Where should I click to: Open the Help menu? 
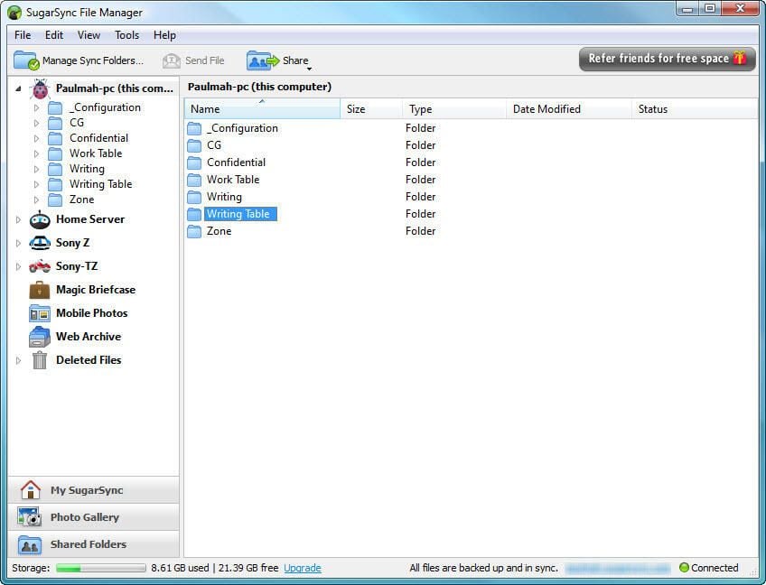tap(164, 35)
